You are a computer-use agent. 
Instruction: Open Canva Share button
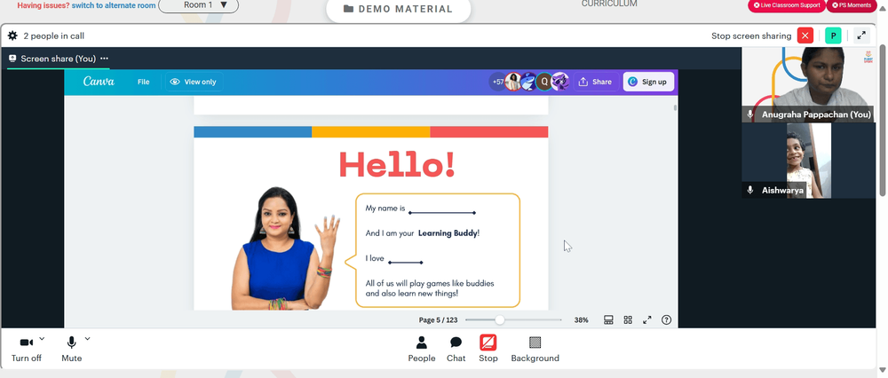click(x=595, y=82)
